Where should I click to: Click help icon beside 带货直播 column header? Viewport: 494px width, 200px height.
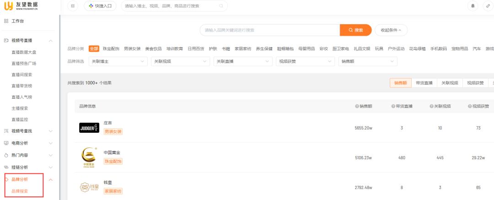click(x=393, y=106)
